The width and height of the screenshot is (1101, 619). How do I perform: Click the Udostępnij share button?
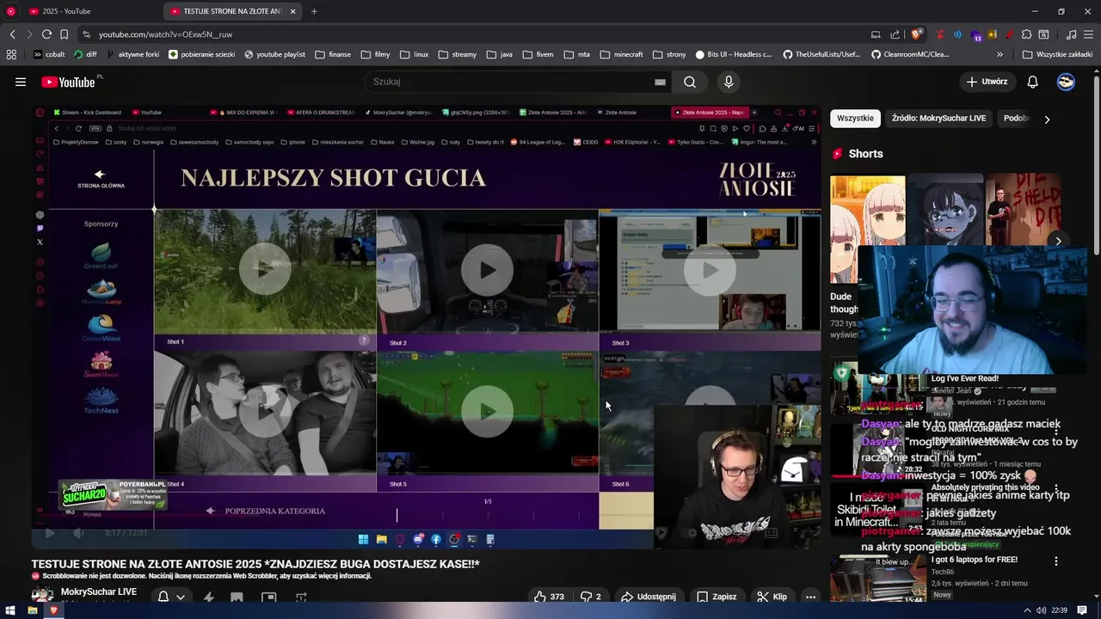(648, 597)
